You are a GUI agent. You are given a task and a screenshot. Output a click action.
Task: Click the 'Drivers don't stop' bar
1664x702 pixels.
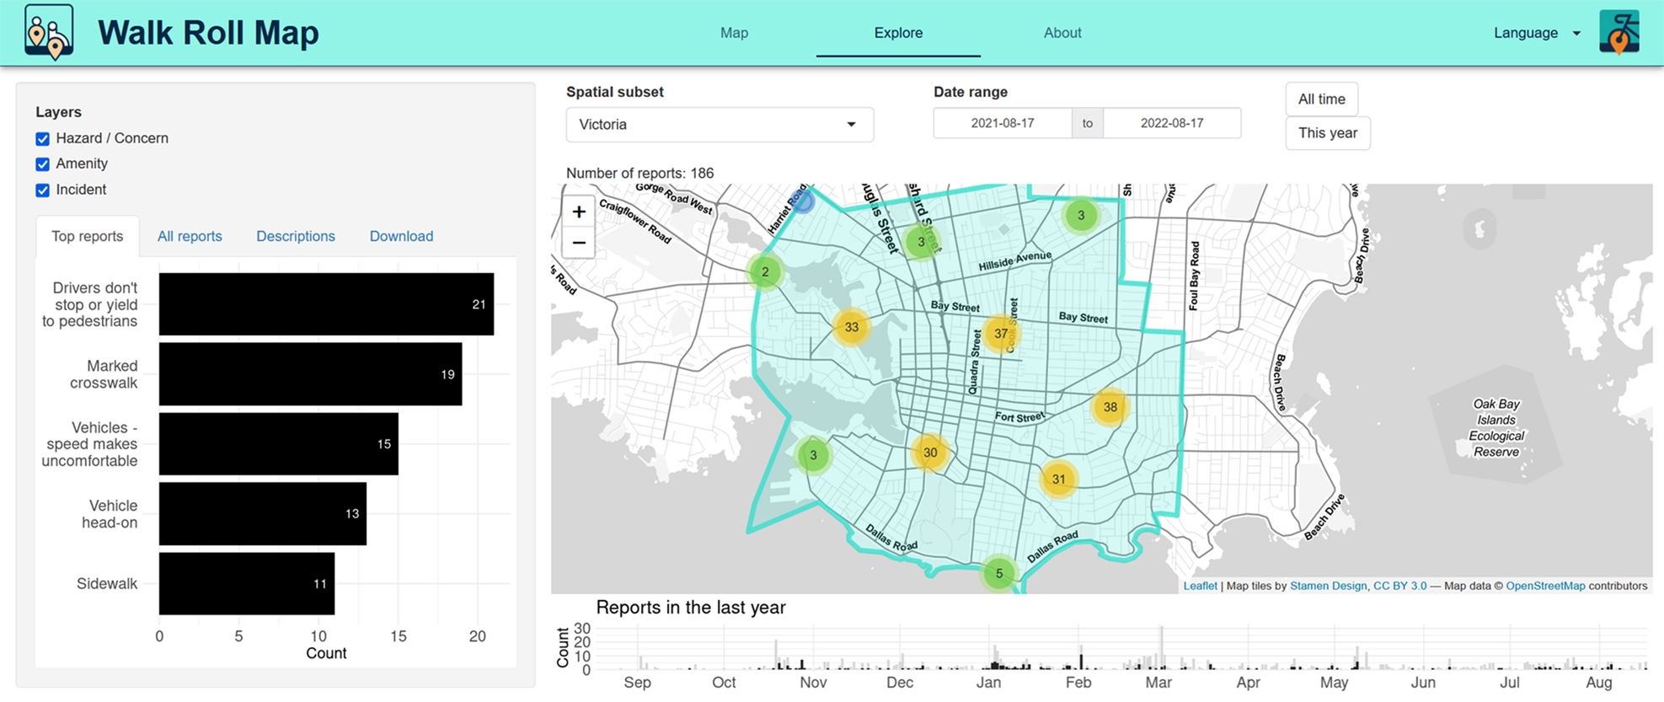click(x=326, y=304)
